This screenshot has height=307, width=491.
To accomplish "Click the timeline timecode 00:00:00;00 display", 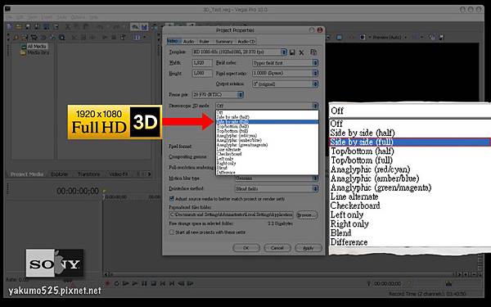I will coord(78,191).
